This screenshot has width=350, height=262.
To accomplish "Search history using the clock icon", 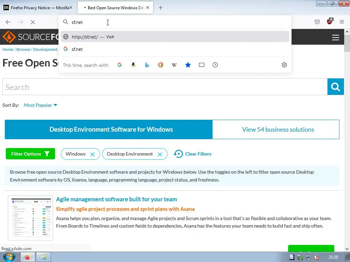I will point(215,65).
